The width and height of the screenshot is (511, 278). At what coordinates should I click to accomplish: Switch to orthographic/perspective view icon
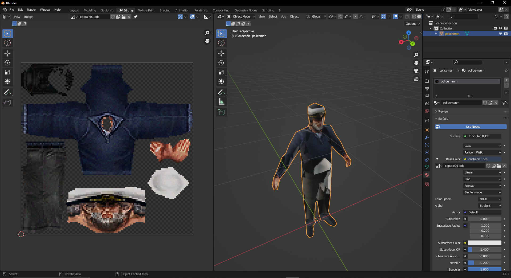[416, 79]
